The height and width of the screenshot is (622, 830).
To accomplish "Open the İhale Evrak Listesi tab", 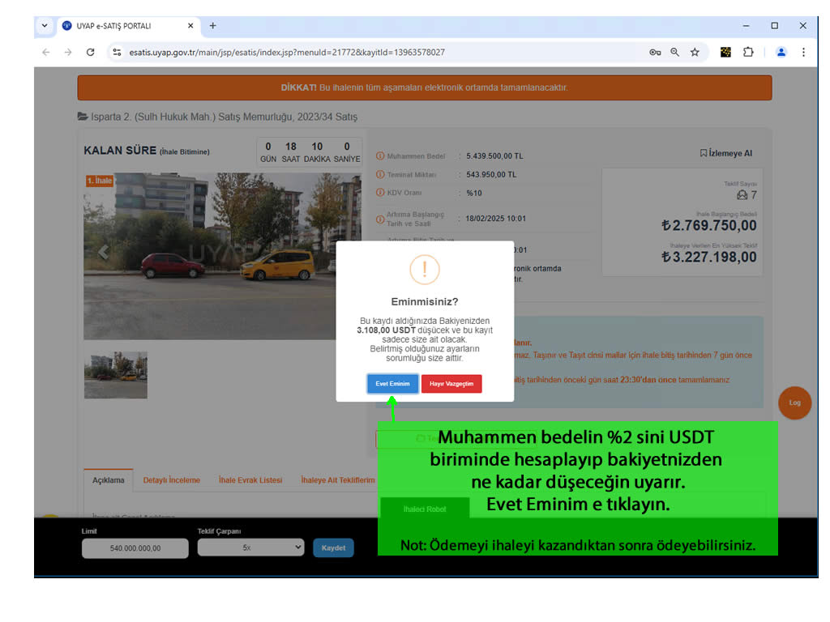I will click(250, 480).
